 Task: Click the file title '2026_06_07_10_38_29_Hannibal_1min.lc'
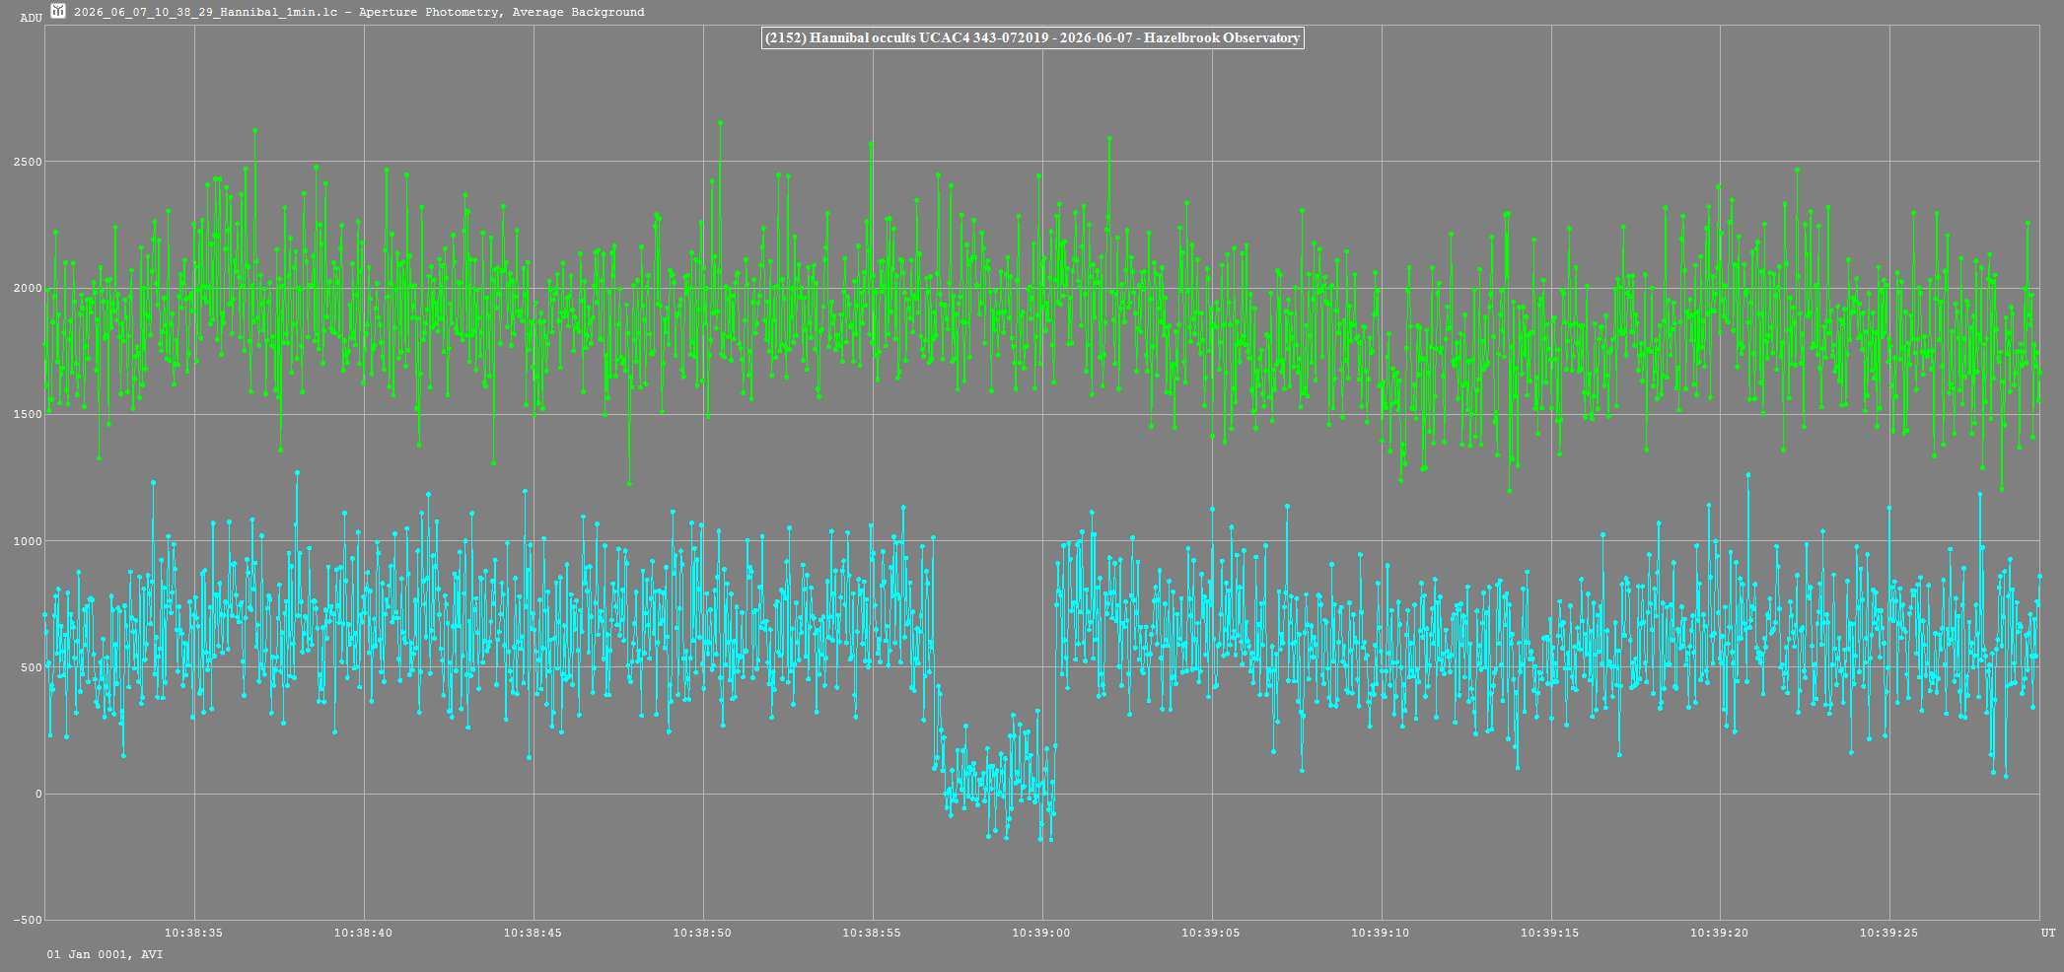click(206, 12)
